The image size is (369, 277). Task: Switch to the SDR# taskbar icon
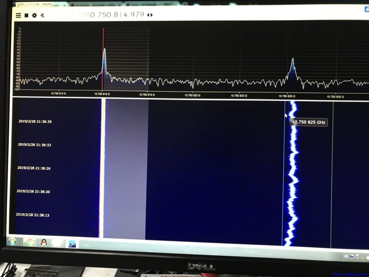tap(72, 244)
